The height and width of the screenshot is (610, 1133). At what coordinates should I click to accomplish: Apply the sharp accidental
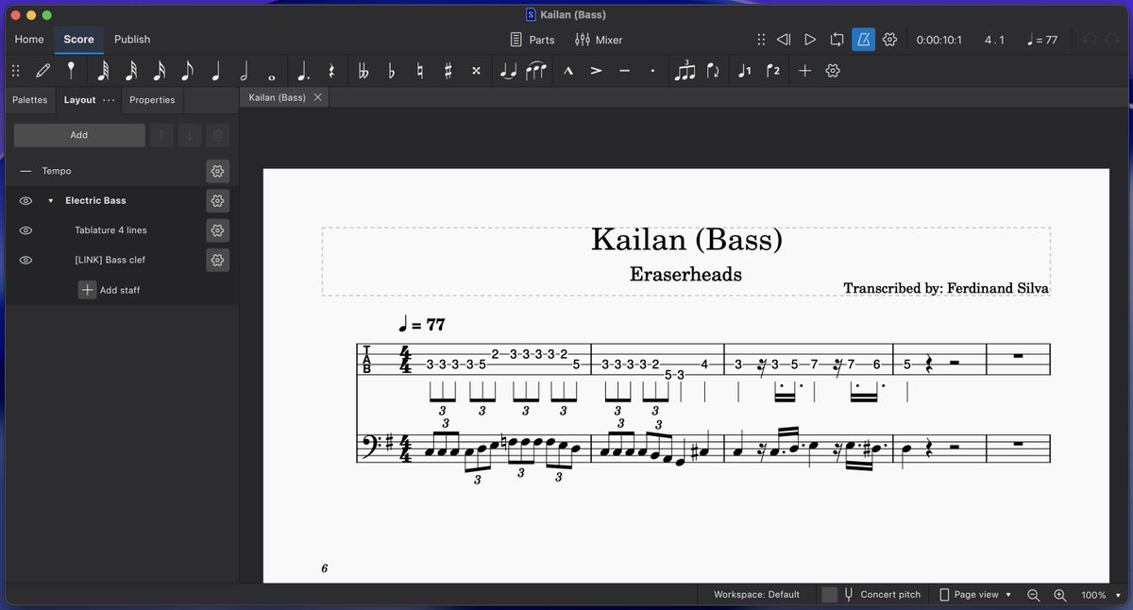pos(448,70)
